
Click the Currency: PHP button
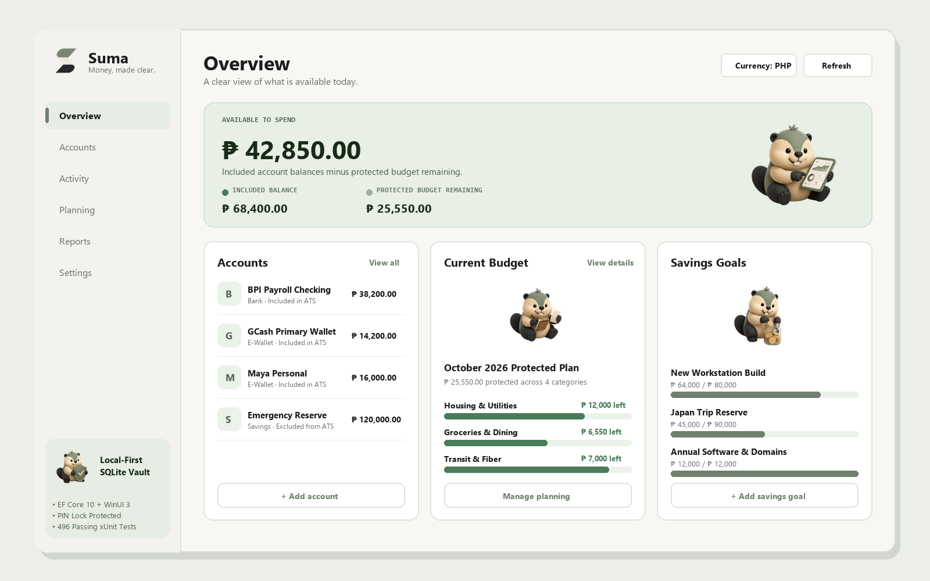759,66
